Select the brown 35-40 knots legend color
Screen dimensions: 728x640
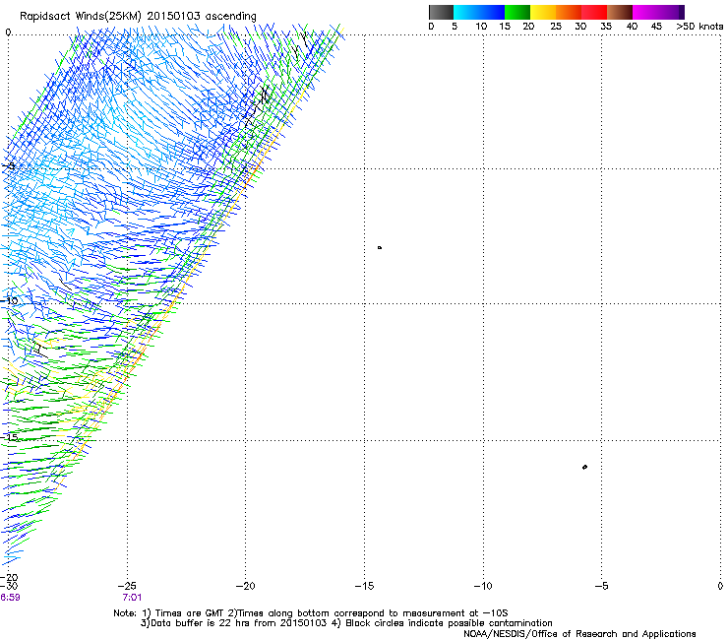pyautogui.click(x=620, y=12)
